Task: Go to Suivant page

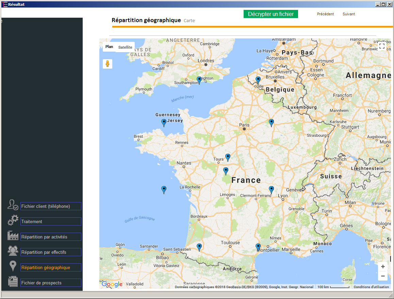Action: pos(349,14)
